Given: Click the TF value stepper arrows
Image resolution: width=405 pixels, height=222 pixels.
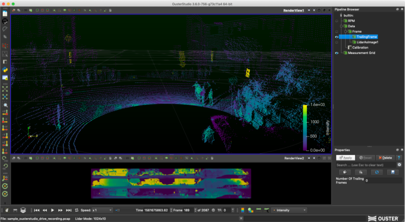Looking at the screenshot, I should click(x=233, y=211).
